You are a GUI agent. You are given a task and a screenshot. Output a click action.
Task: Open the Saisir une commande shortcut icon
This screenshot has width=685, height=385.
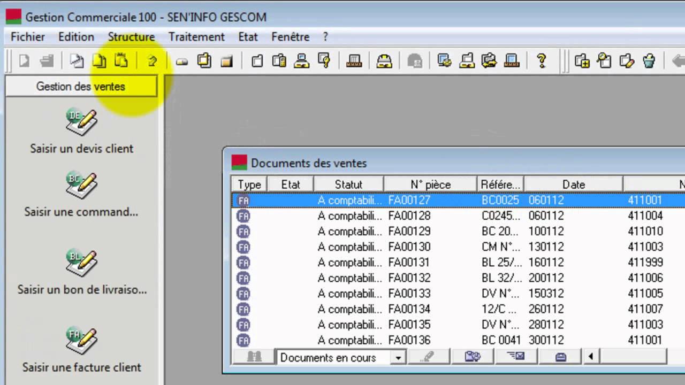(81, 186)
